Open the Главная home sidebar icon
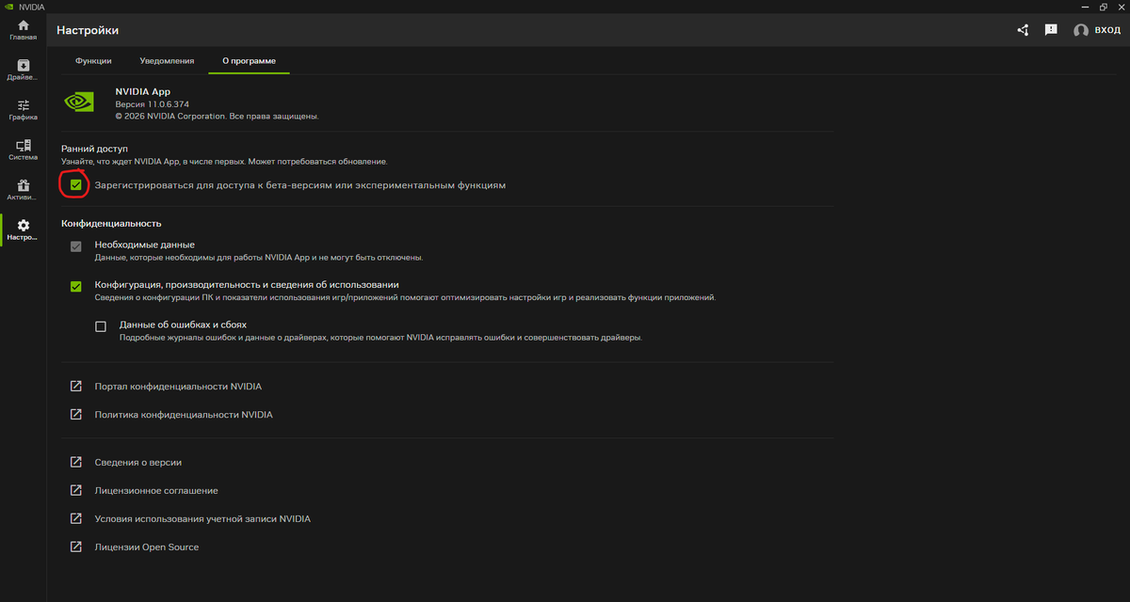 pyautogui.click(x=24, y=29)
